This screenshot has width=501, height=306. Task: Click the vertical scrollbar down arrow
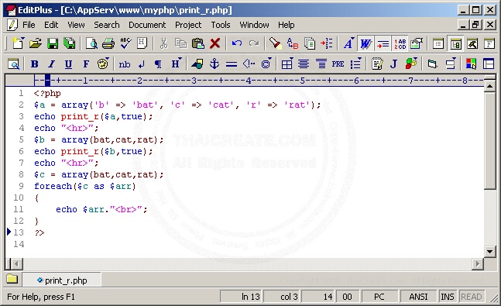[x=490, y=251]
